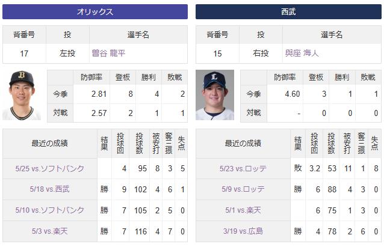Select the 対戦 row label under 西武
This screenshot has height=247, width=384.
(x=253, y=112)
